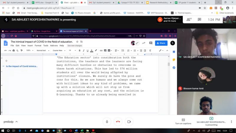Click the Chrome address bar URL

point(59,8)
